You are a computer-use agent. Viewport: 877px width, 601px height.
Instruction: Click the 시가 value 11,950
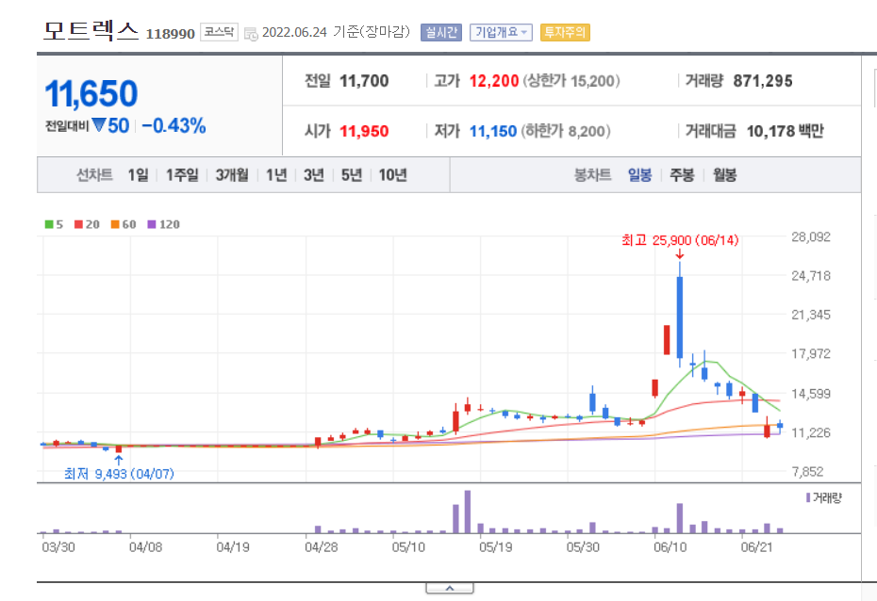tap(364, 131)
